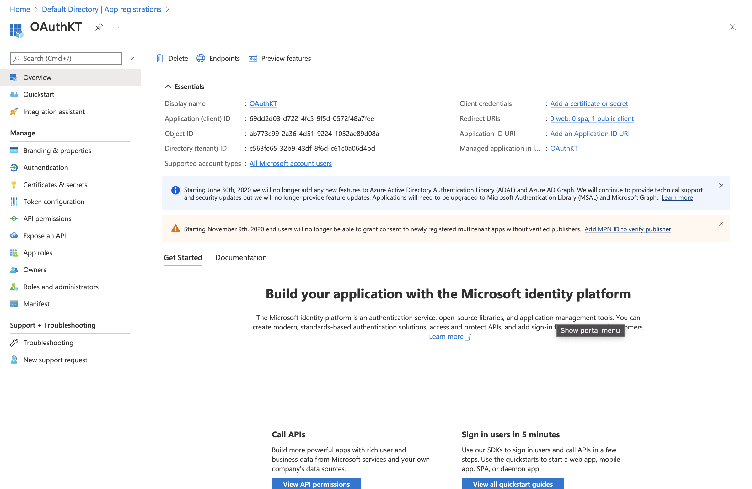Viewport: 752px width, 489px height.
Task: Click the OAuthKT display name link
Action: 263,103
